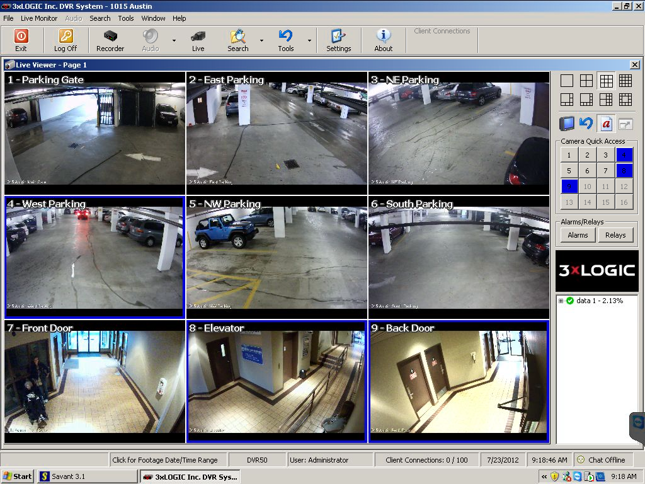Click the Log Off key icon
Screen dimensions: 645x484
click(66, 37)
